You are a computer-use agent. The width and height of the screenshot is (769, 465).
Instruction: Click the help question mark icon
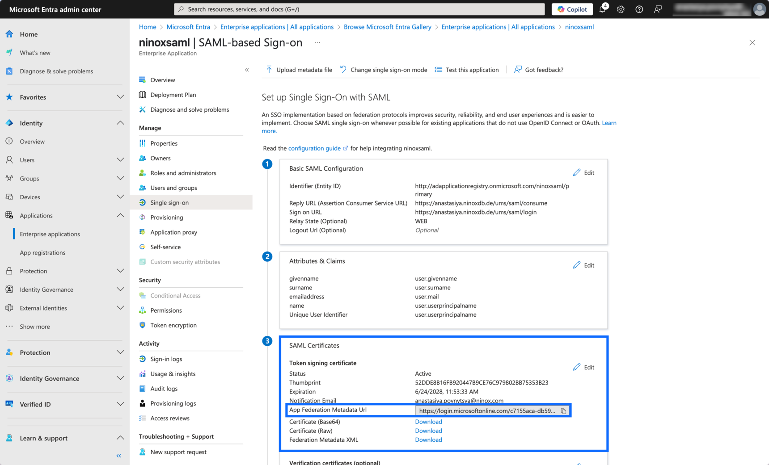tap(639, 9)
